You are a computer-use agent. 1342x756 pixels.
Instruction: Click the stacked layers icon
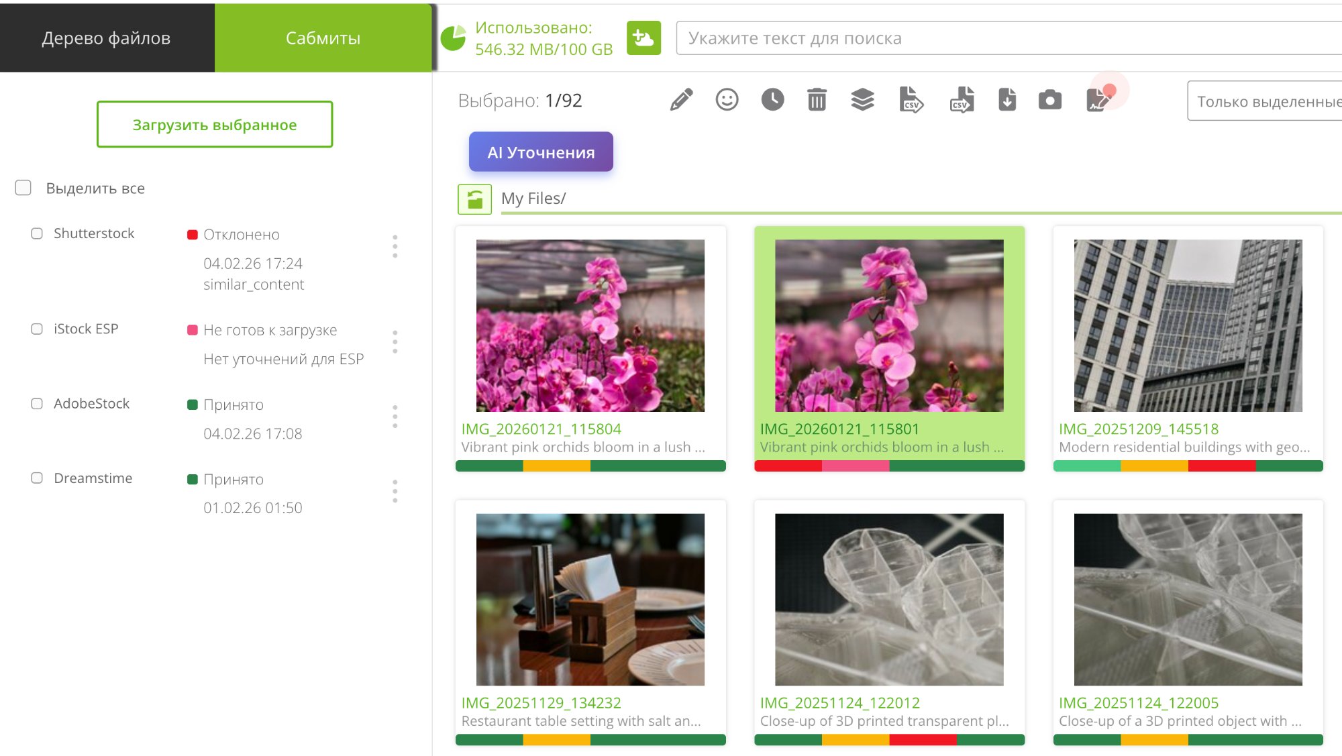[x=862, y=100]
